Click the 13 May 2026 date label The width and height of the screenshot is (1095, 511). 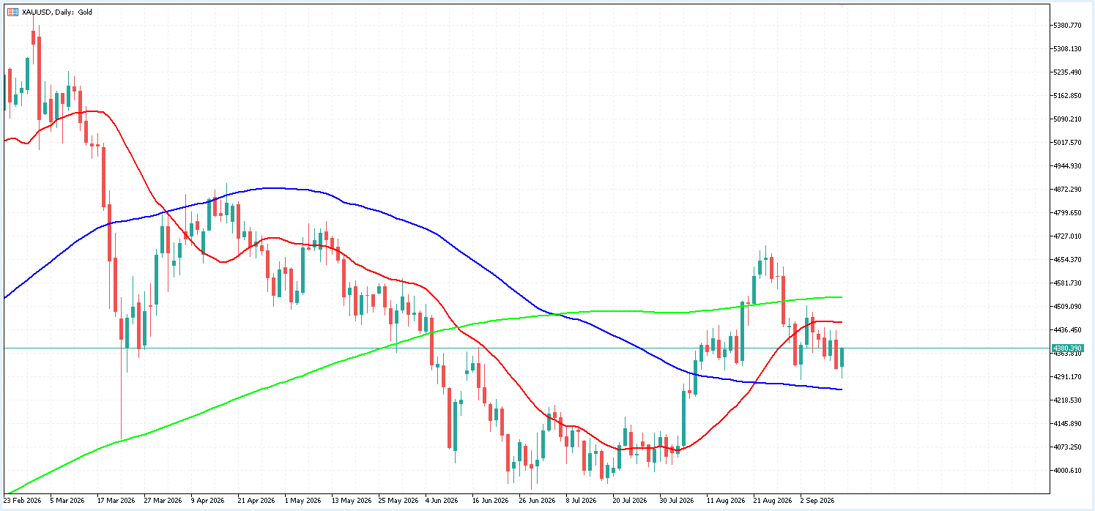350,501
